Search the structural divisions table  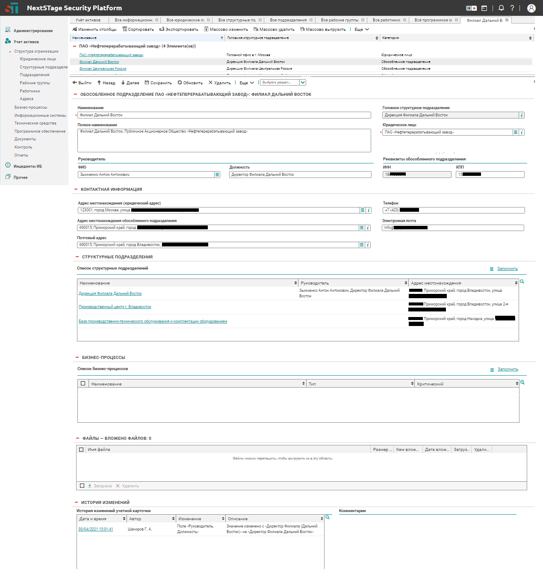(522, 282)
